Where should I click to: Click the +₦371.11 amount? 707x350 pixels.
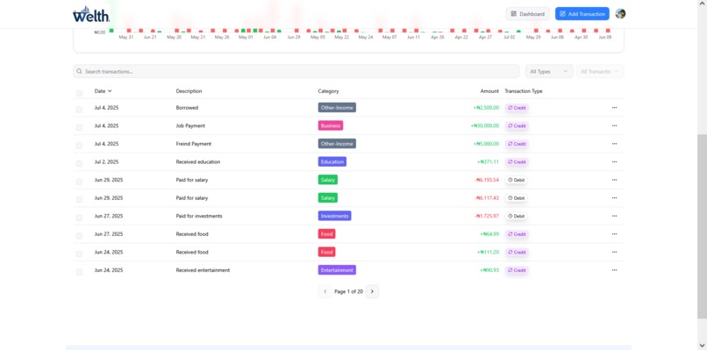click(489, 162)
